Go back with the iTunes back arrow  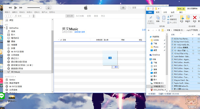(x=7, y=16)
